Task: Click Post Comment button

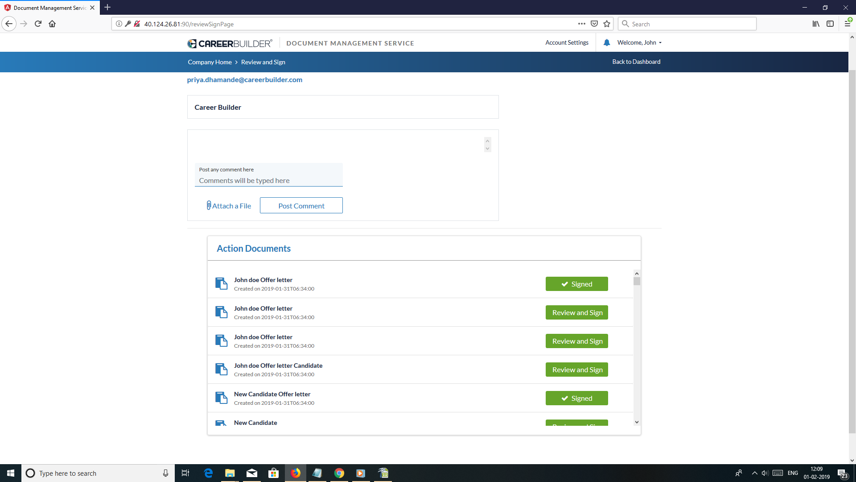Action: [301, 205]
